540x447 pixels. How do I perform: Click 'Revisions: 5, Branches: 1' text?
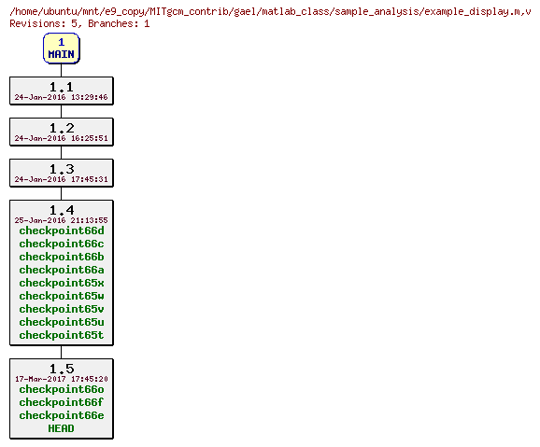click(79, 23)
